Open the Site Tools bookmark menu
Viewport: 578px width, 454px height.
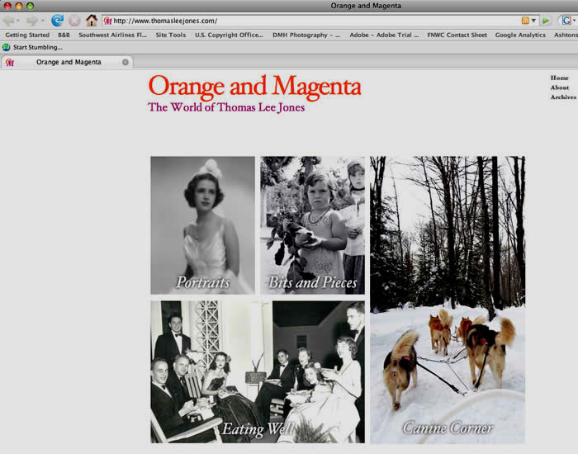[x=170, y=35]
